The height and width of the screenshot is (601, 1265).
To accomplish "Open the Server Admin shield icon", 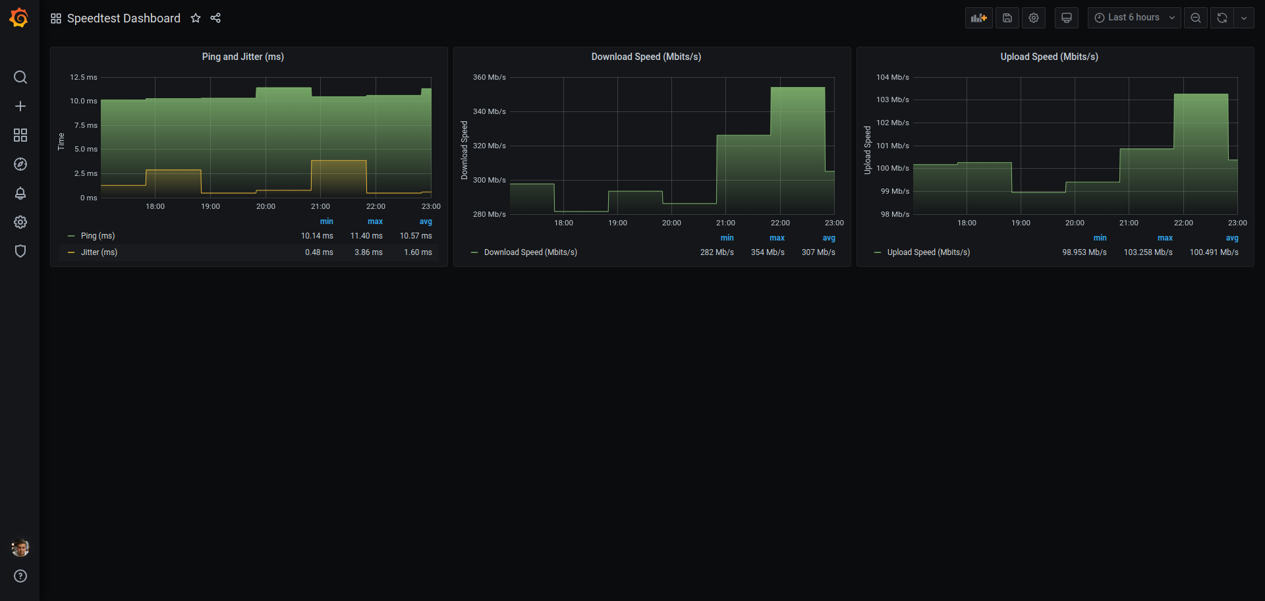I will coord(20,251).
